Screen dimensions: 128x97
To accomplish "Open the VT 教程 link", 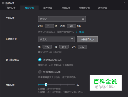I will [x=80, y=32].
